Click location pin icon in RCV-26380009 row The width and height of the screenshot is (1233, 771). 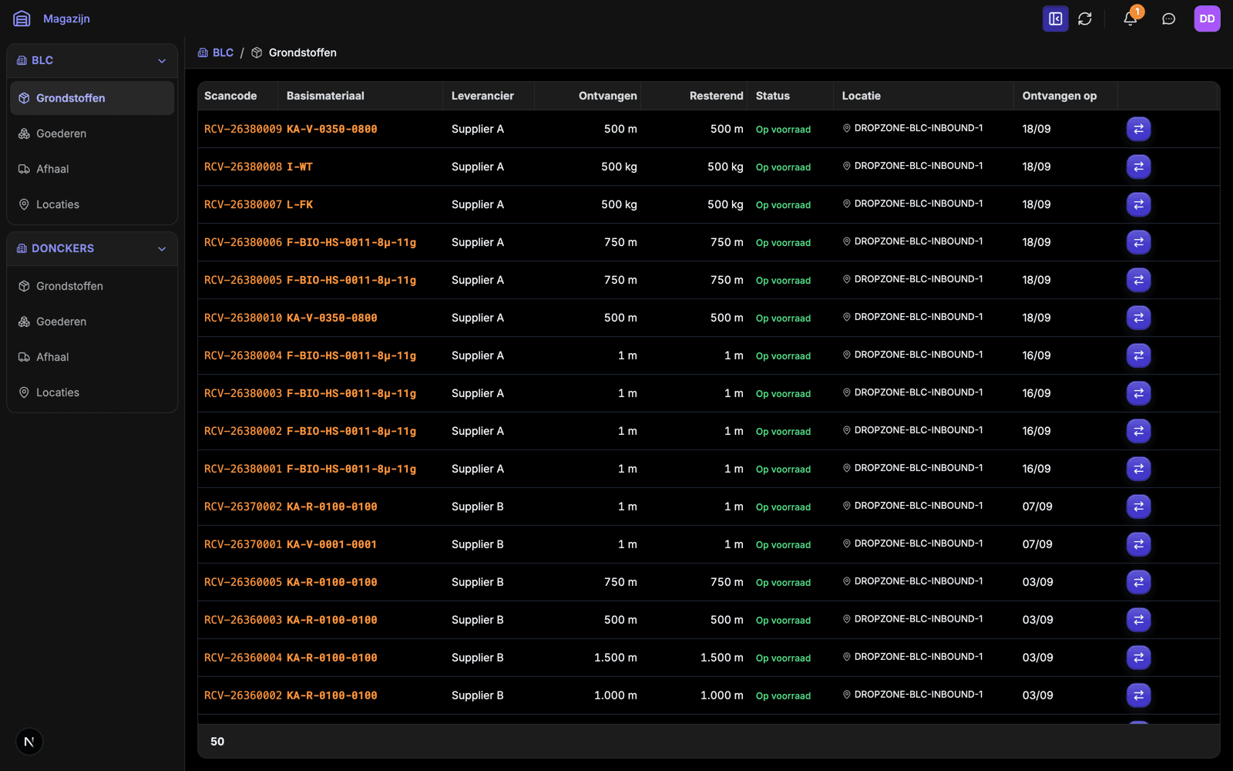(846, 128)
